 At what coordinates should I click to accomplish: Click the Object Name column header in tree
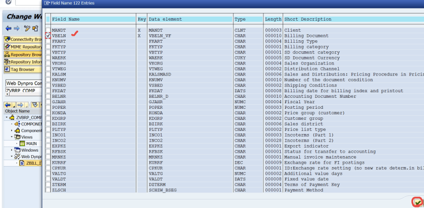[x=23, y=111]
